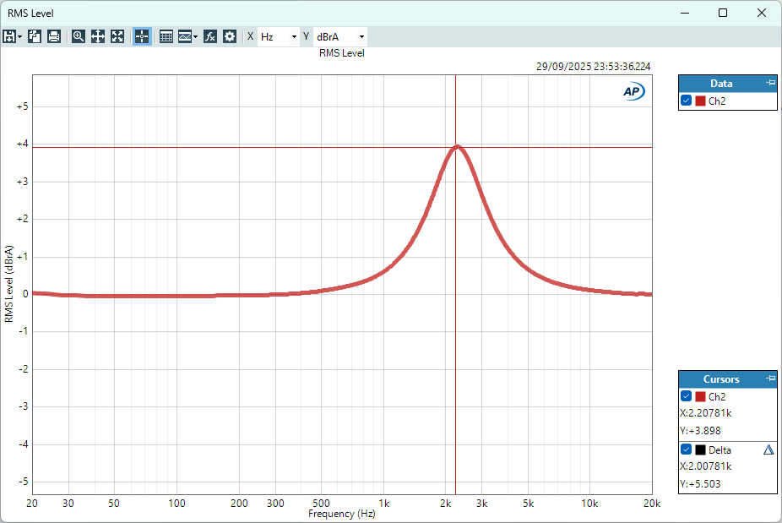The width and height of the screenshot is (782, 523).
Task: Click the red Ch2 color swatch in Data
Action: click(x=700, y=101)
